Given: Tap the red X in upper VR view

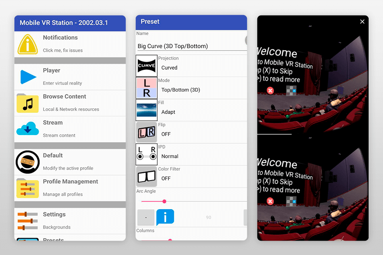Looking at the screenshot, I should click(x=270, y=91).
